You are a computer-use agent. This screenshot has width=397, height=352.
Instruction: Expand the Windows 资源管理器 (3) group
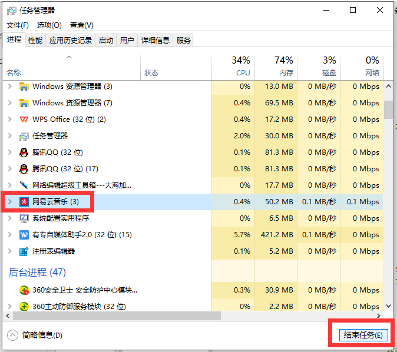coord(10,87)
